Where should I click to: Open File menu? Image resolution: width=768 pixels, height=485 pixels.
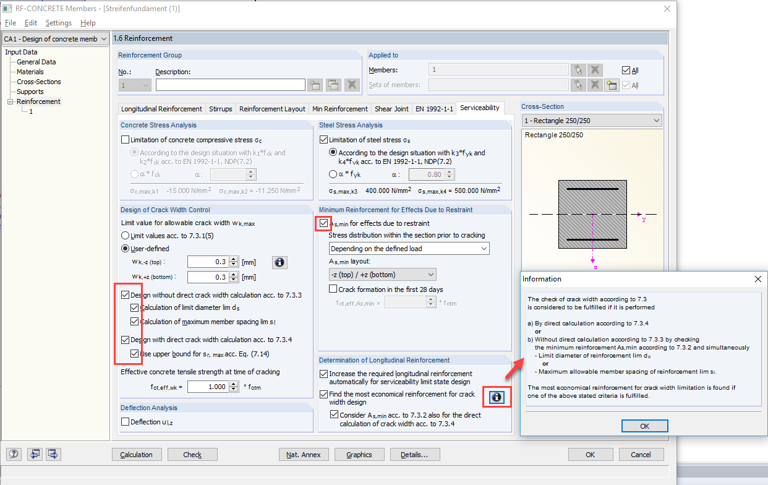(11, 23)
